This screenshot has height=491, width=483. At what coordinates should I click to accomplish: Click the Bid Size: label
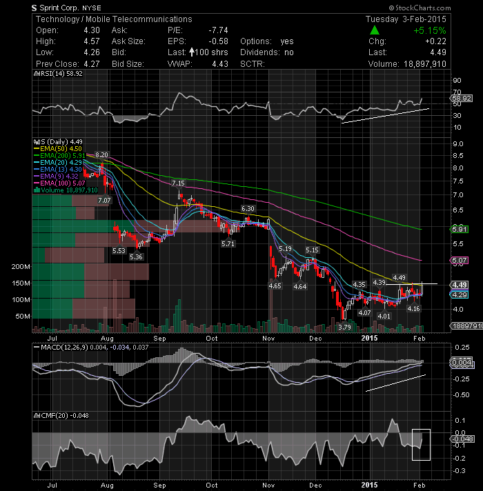point(128,64)
